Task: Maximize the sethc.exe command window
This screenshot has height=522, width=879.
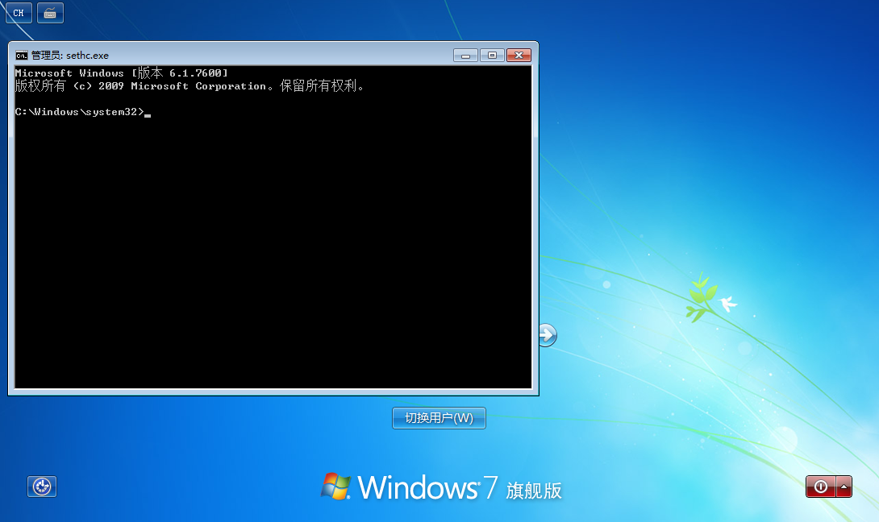Action: 492,56
